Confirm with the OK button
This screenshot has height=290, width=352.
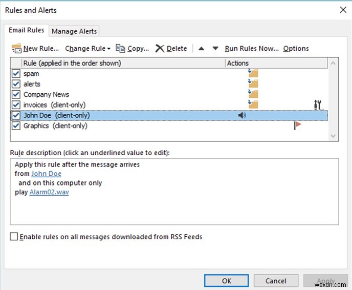226,281
